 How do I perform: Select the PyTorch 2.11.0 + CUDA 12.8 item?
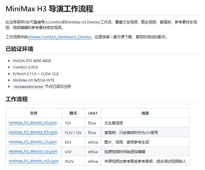(35, 74)
